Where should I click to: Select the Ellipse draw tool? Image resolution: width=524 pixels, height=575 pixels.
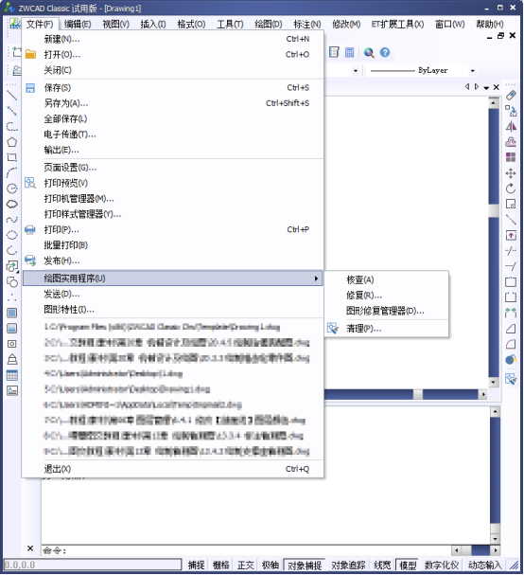12,235
